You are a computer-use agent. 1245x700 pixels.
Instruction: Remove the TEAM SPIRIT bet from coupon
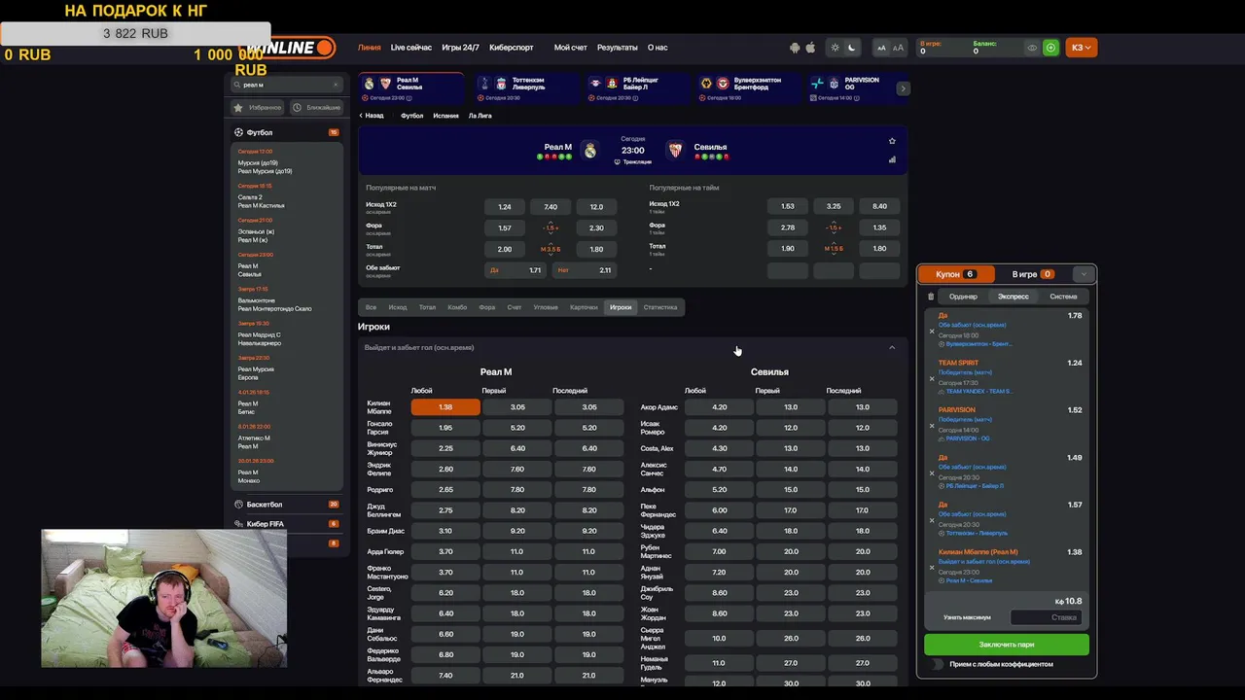932,379
